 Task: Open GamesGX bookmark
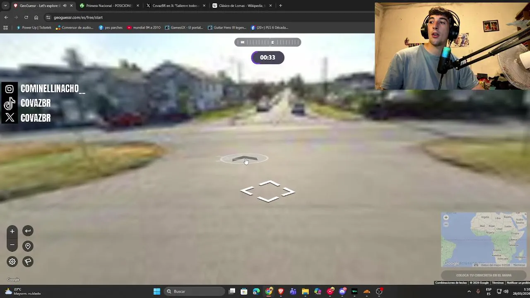(184, 28)
